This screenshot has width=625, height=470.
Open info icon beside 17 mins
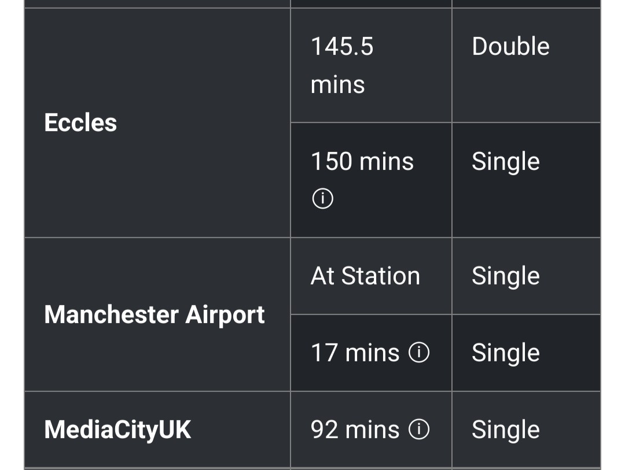(x=419, y=352)
